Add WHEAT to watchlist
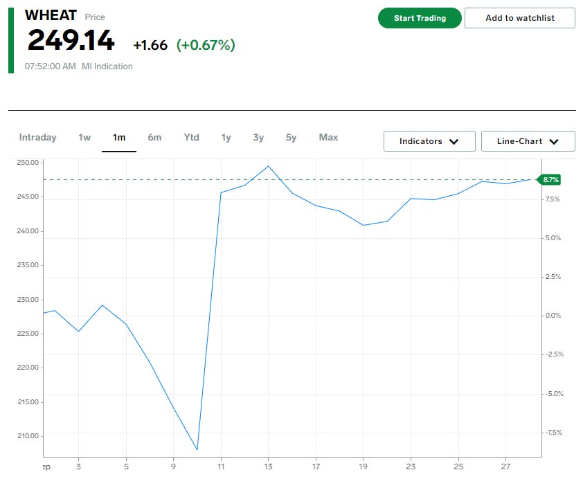This screenshot has height=479, width=583. pyautogui.click(x=519, y=18)
